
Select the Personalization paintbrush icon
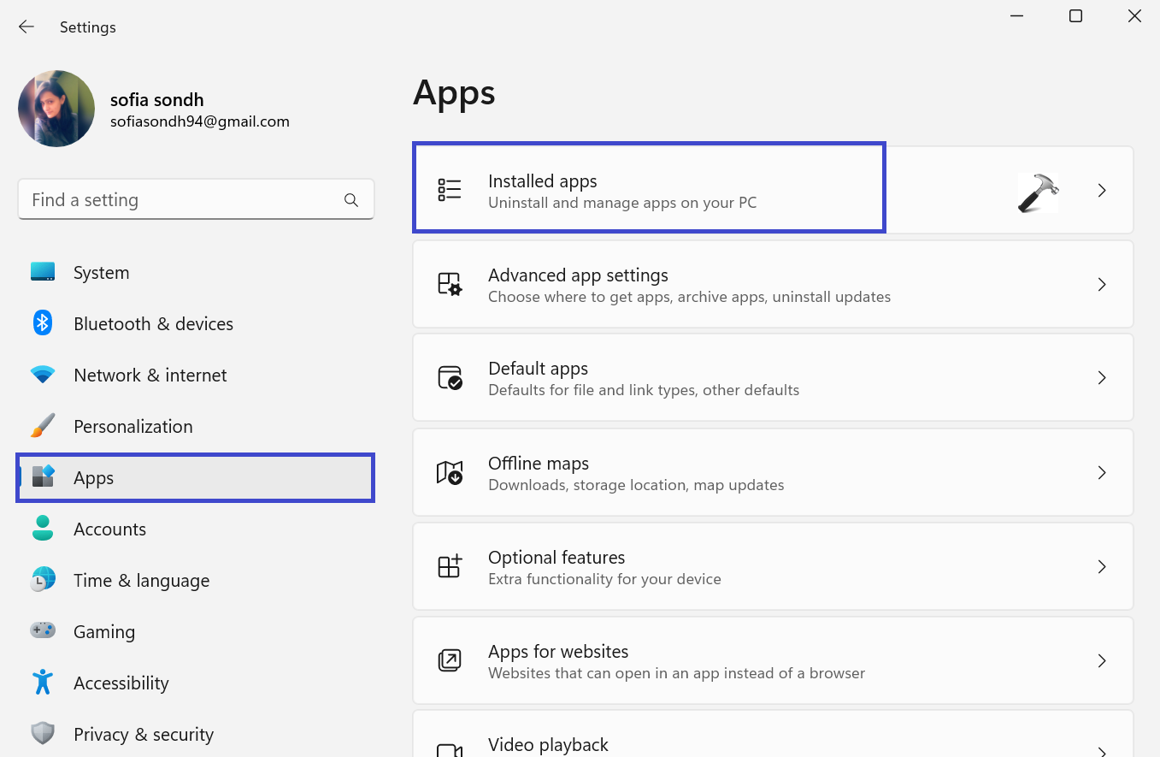tap(43, 426)
